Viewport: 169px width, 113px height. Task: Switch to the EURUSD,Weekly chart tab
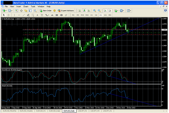[x=26, y=111]
